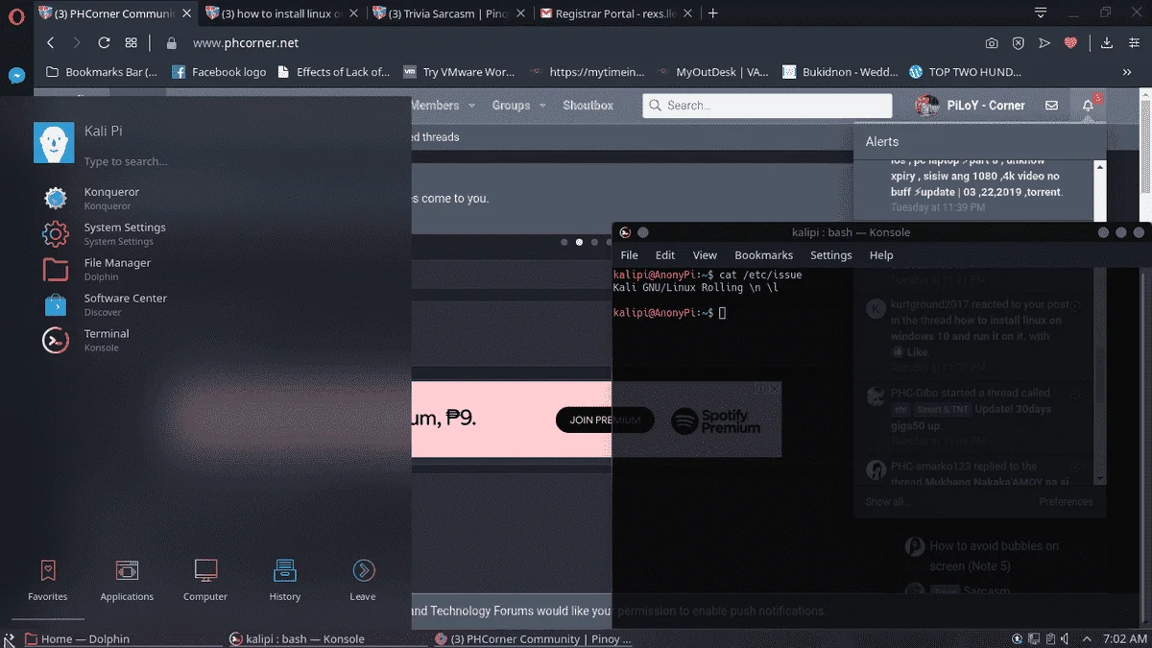Open PHCorner inbox envelope icon

tap(1052, 106)
